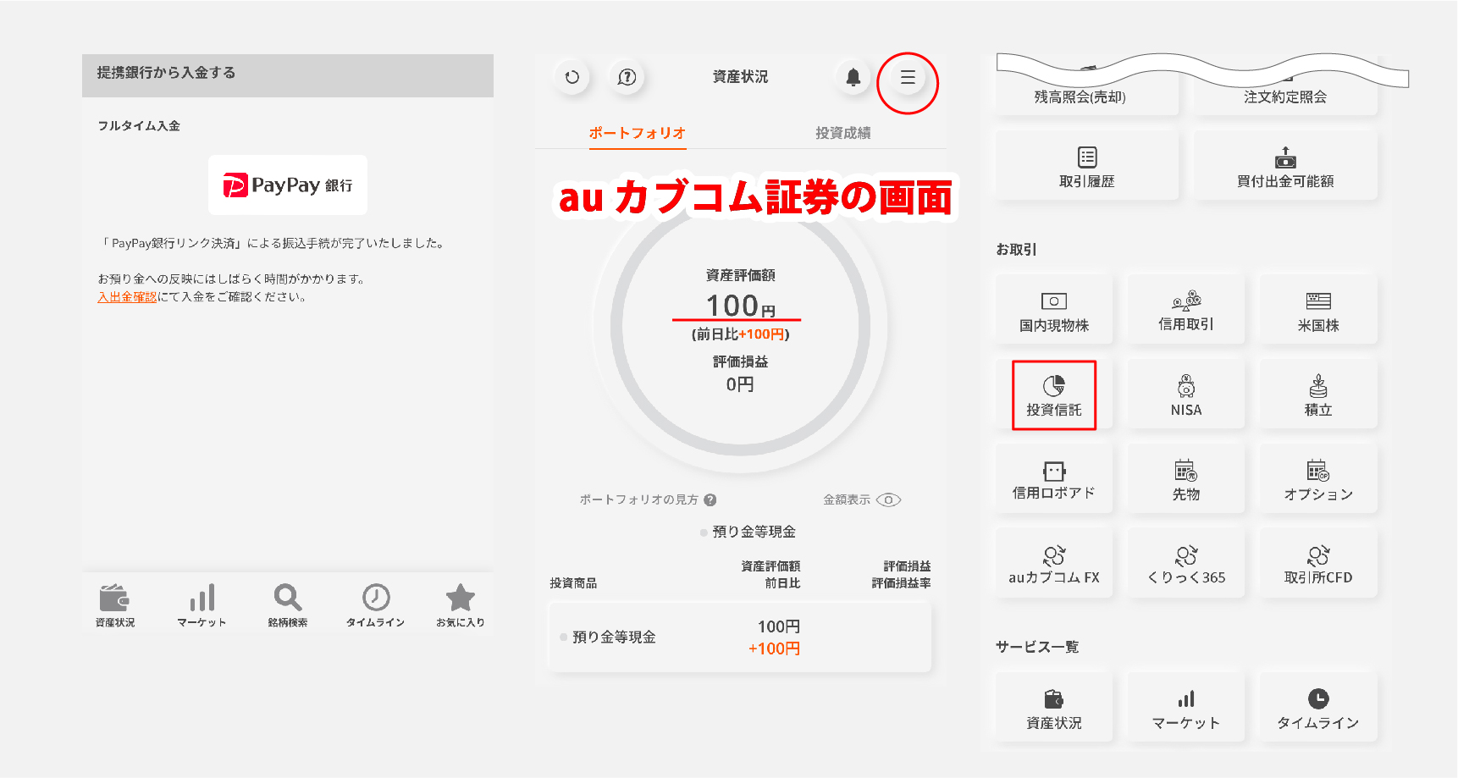Select 米国株 trading tile
This screenshot has height=778, width=1458.
point(1318,310)
